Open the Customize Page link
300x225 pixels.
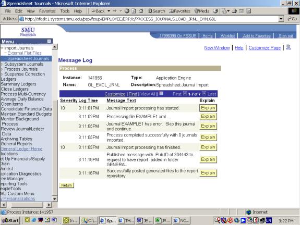(265, 48)
